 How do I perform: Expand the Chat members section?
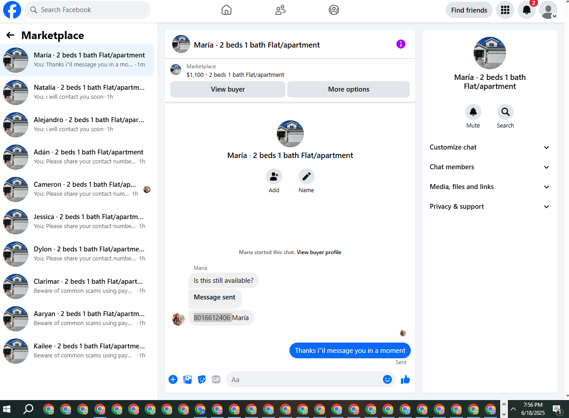point(490,167)
